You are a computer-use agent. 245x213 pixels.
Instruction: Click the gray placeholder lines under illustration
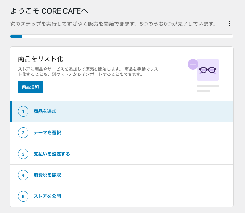tap(207, 88)
